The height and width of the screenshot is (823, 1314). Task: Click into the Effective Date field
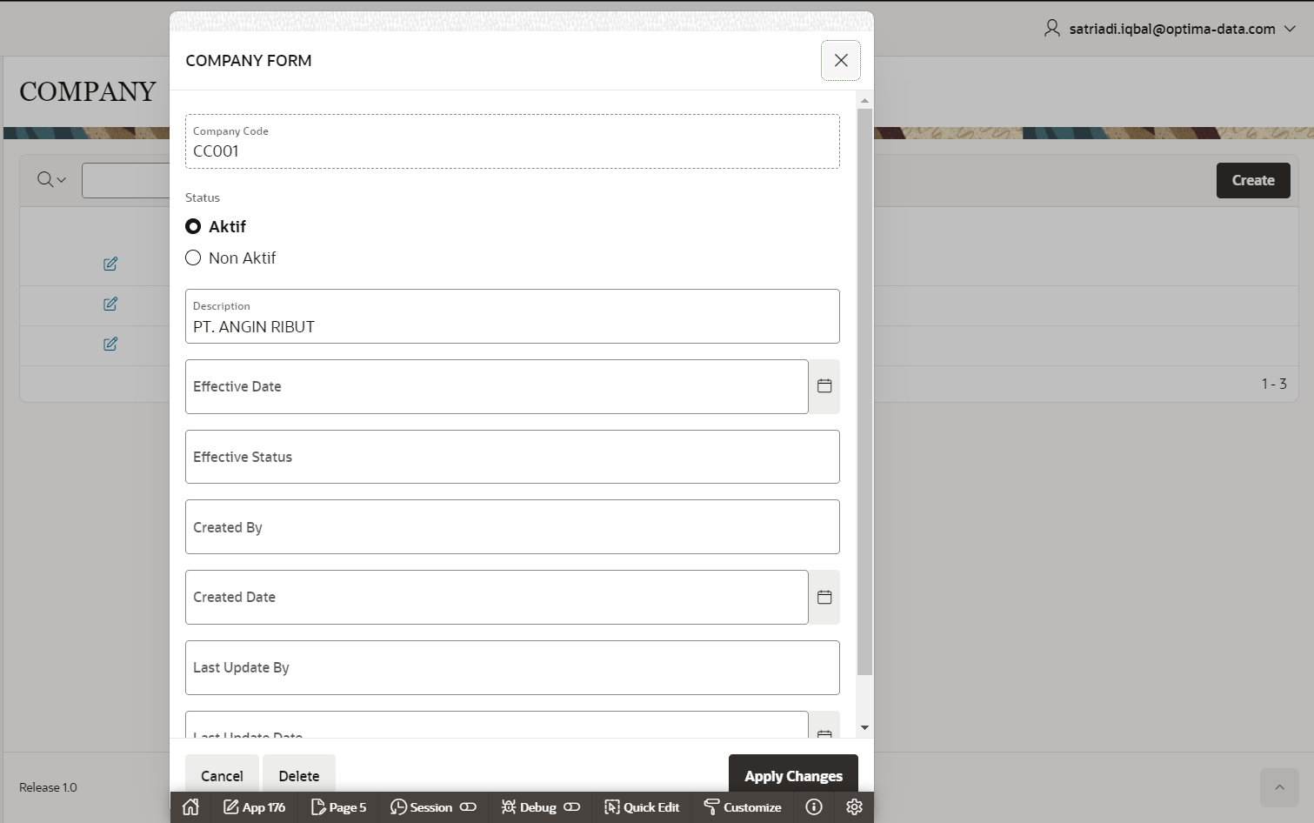pos(497,386)
